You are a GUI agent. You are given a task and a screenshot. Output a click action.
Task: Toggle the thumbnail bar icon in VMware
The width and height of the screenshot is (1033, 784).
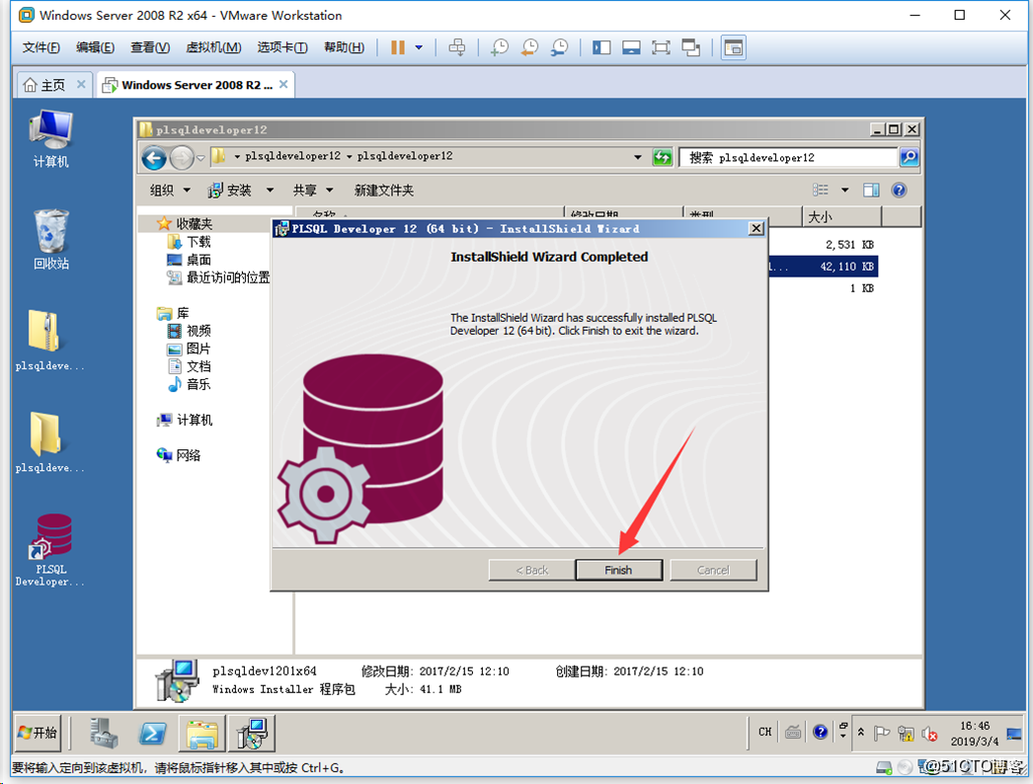[x=631, y=47]
